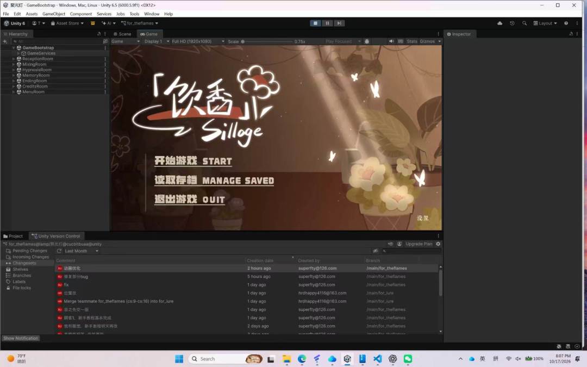587x367 pixels.
Task: Open the Edit menu
Action: point(17,14)
